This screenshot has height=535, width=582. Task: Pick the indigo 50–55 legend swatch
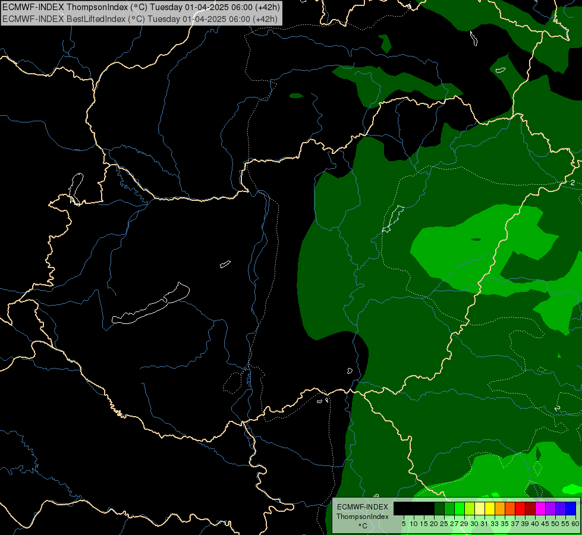[561, 508]
